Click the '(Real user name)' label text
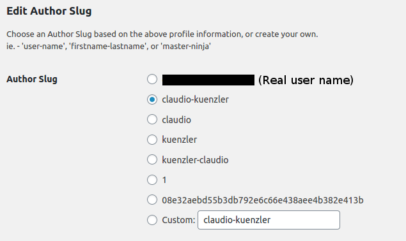The image size is (406, 241). point(306,80)
